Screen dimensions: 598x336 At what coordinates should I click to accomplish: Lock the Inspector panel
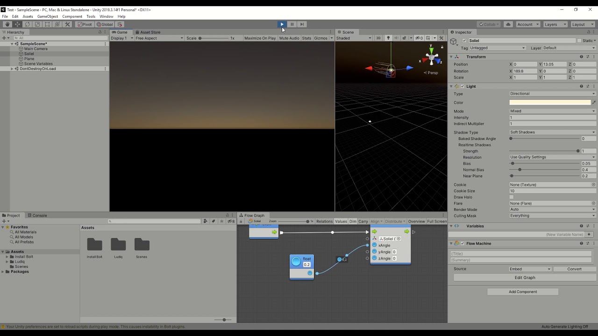tap(588, 32)
